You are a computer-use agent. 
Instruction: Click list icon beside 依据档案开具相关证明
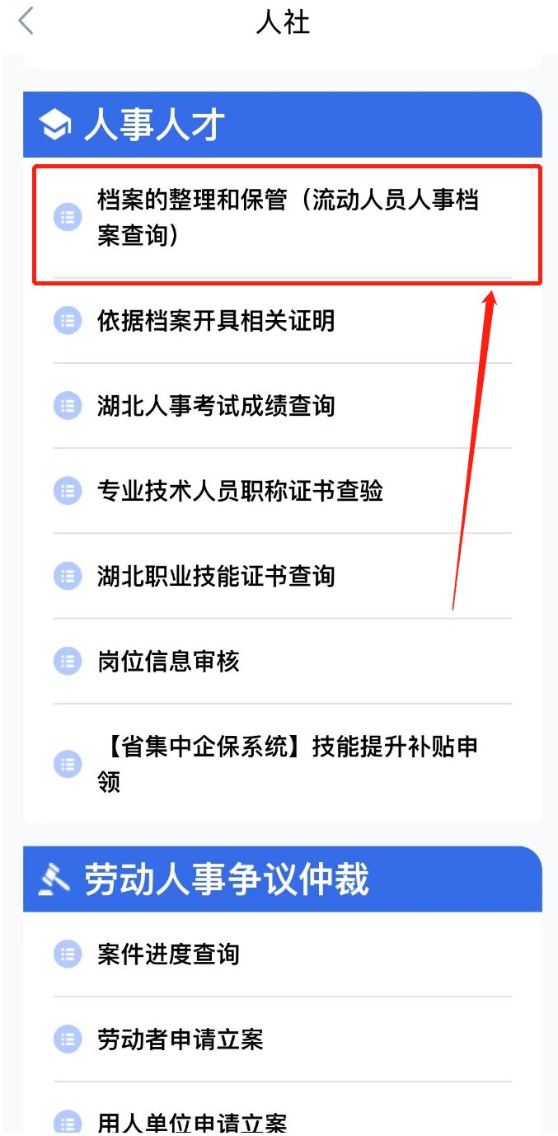(x=68, y=320)
